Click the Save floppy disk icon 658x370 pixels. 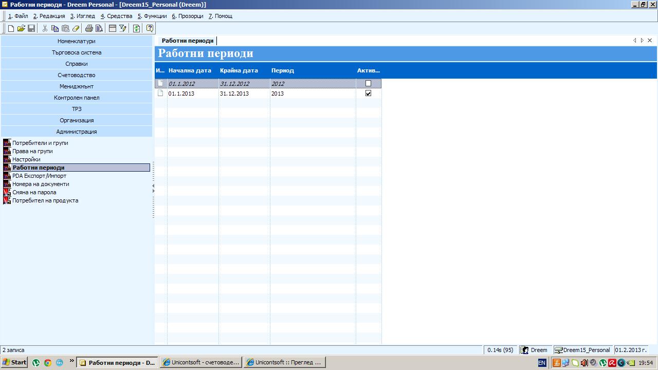[x=31, y=28]
